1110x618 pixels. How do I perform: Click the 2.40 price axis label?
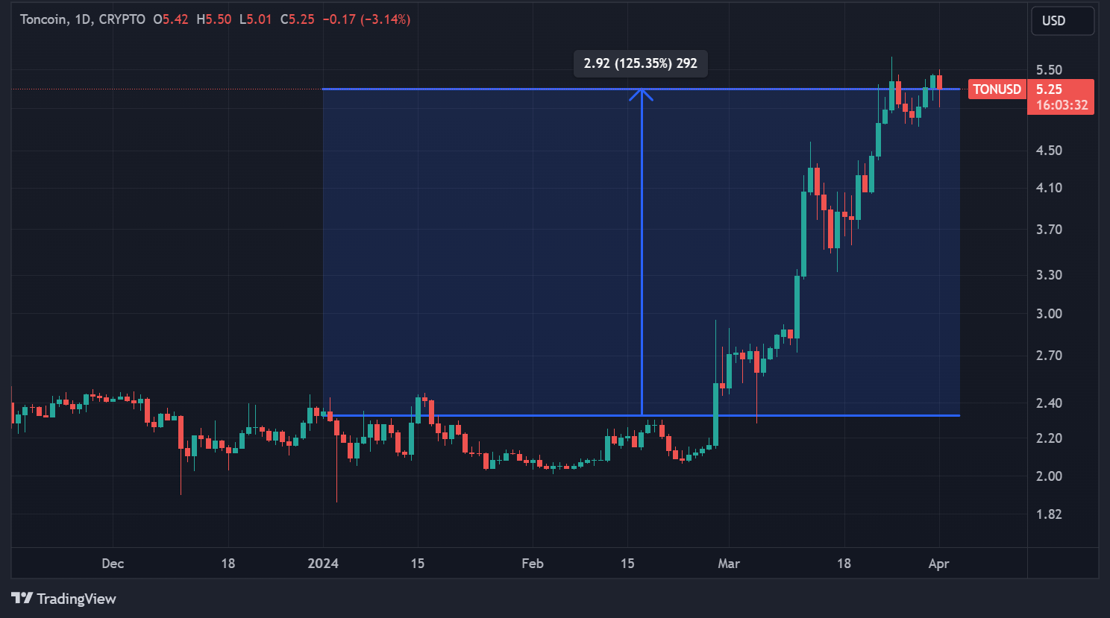click(1049, 403)
